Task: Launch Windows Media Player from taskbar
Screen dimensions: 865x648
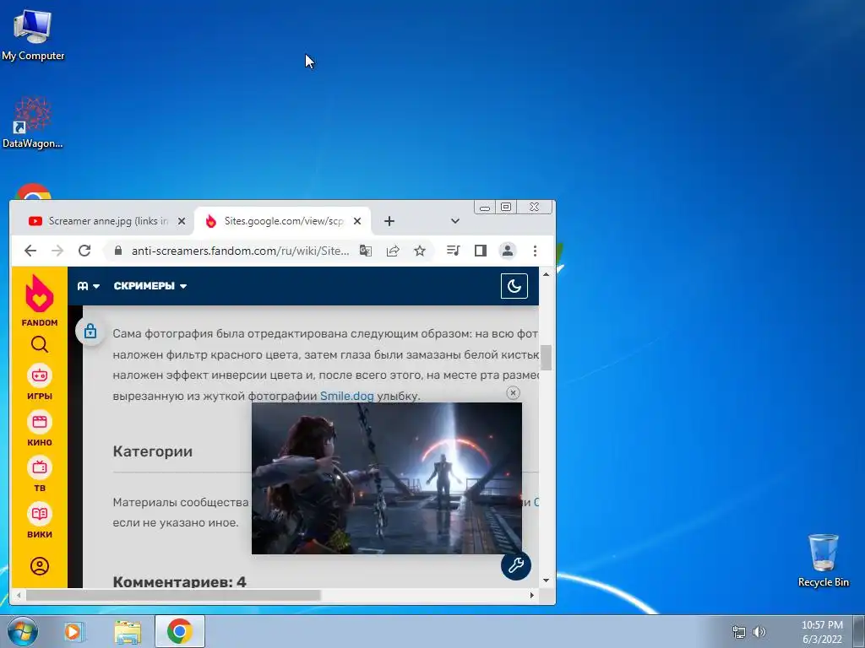Action: (73, 631)
